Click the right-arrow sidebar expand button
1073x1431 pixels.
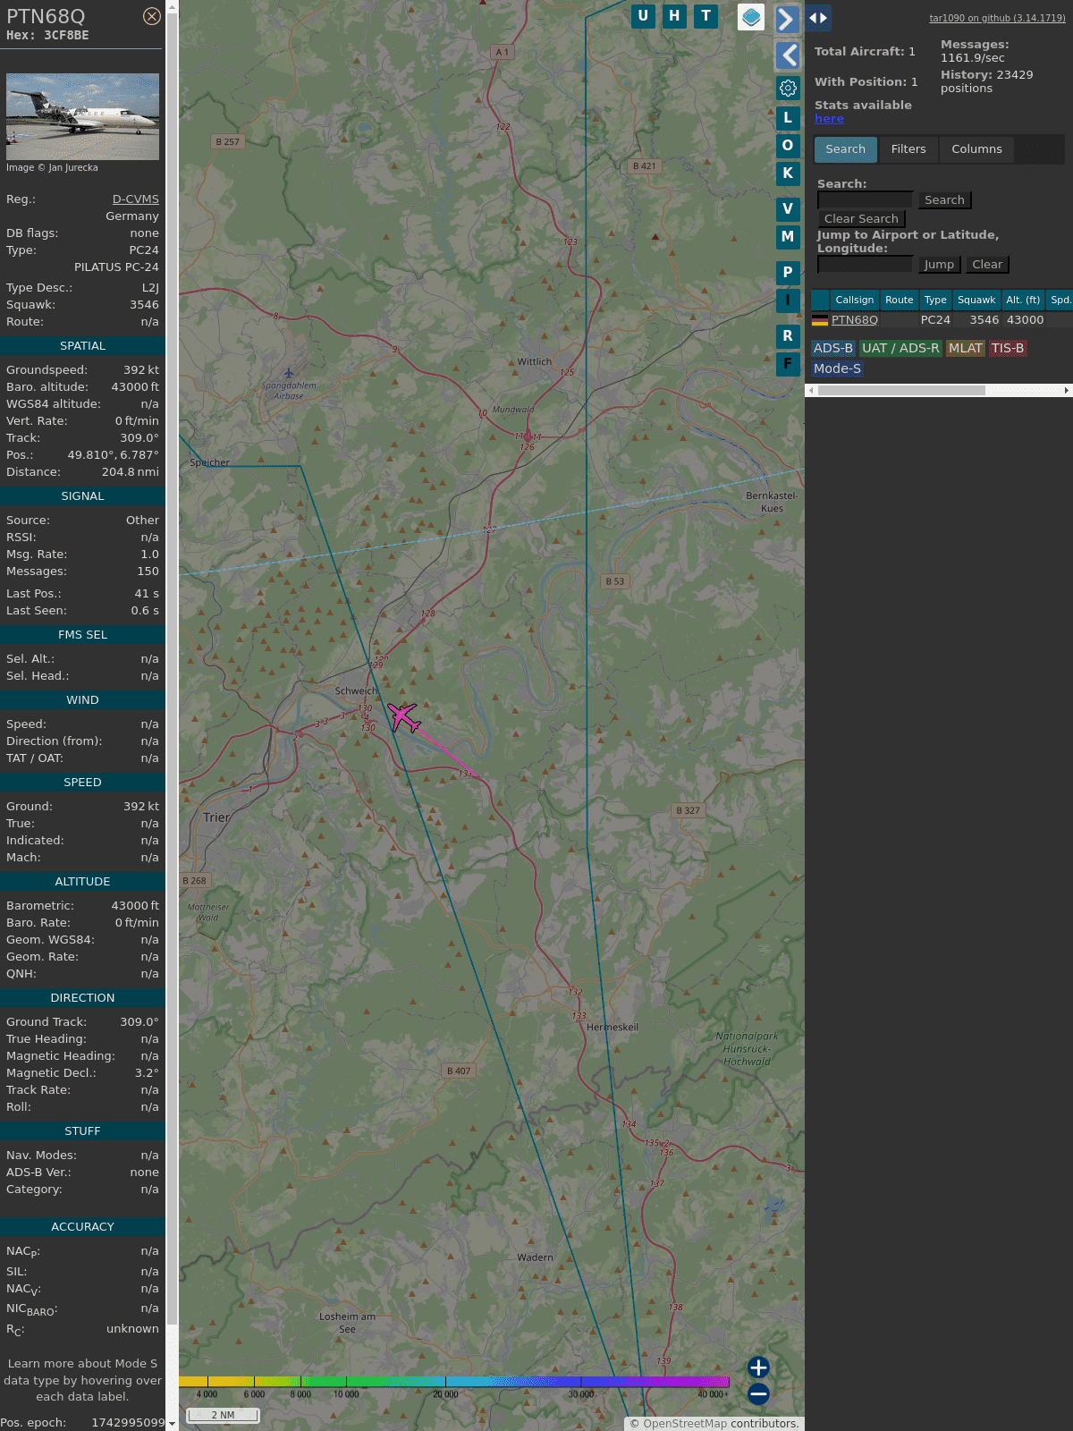(787, 19)
